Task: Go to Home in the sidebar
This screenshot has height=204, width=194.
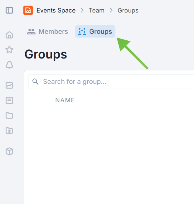Action: click(x=9, y=35)
